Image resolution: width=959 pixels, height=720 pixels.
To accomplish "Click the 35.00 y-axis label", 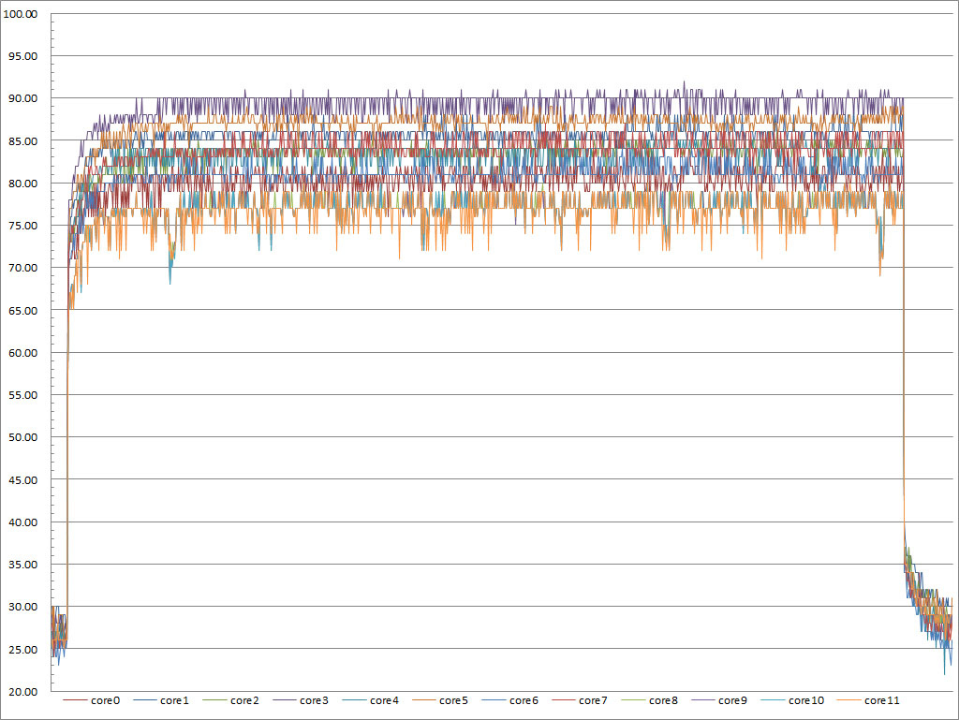I will pos(22,565).
